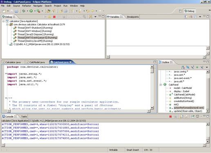Open the Open Perspective toolbar icon
Viewport: 211px width, 153px height.
click(180, 11)
